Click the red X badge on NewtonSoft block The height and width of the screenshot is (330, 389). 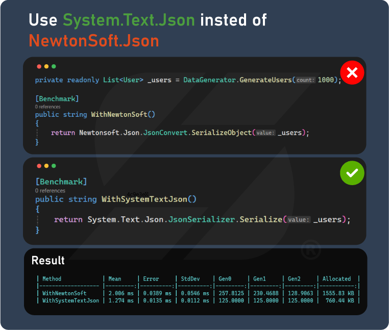point(352,72)
